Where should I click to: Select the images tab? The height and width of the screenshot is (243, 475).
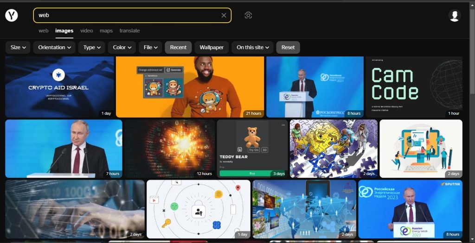(x=64, y=31)
